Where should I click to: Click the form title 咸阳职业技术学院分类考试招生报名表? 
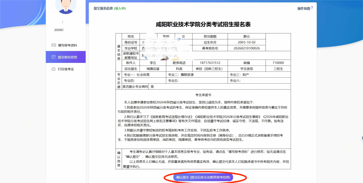[x=203, y=24]
